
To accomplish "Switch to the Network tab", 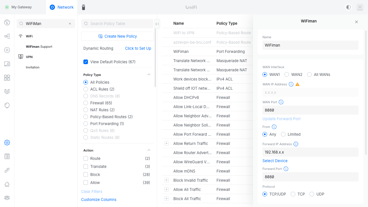I will (x=62, y=7).
